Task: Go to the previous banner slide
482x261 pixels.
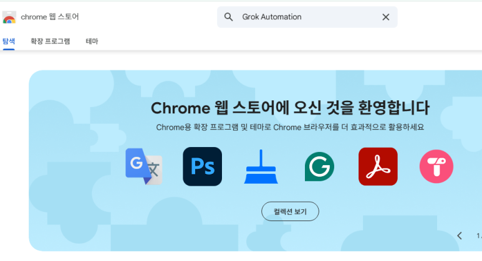Action: point(460,235)
